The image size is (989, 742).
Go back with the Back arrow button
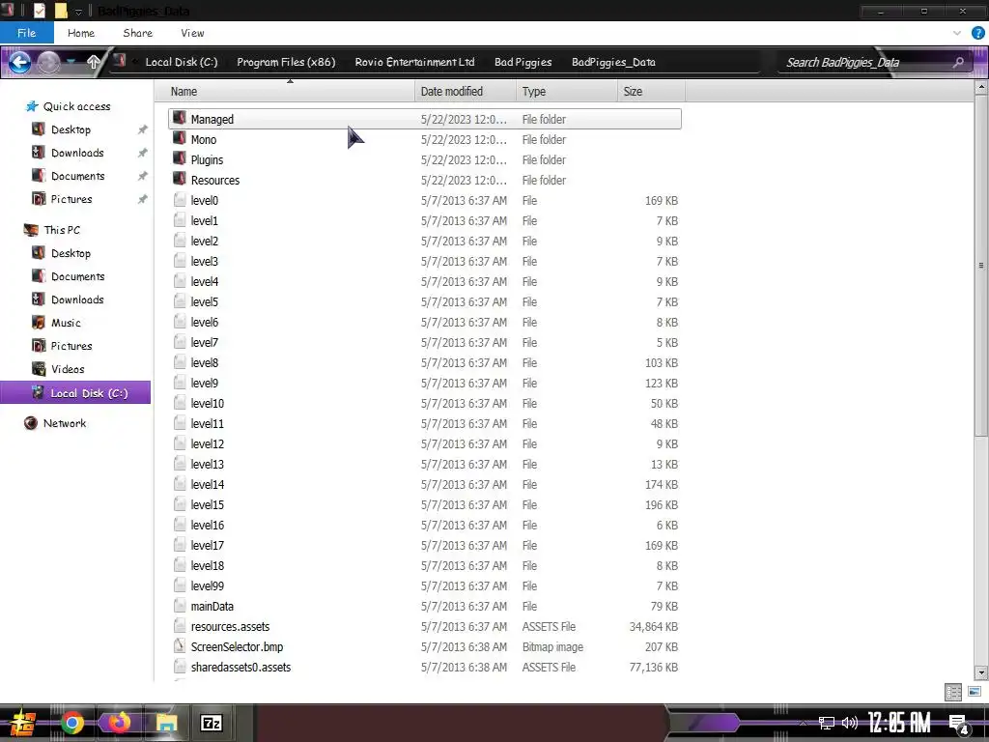click(19, 62)
